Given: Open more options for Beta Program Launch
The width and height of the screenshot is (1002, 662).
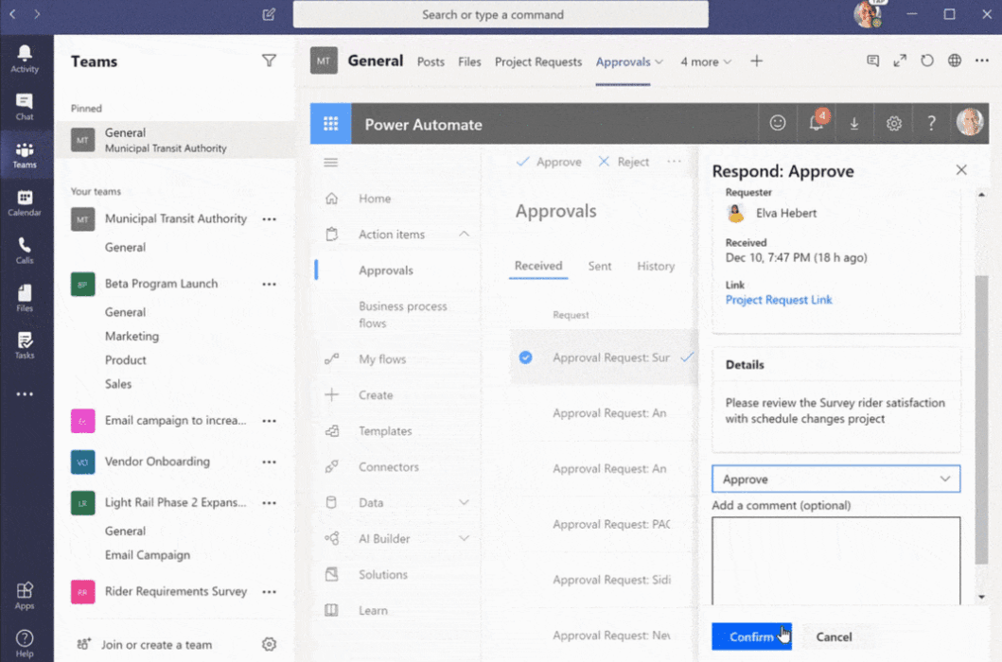Looking at the screenshot, I should click(x=269, y=284).
